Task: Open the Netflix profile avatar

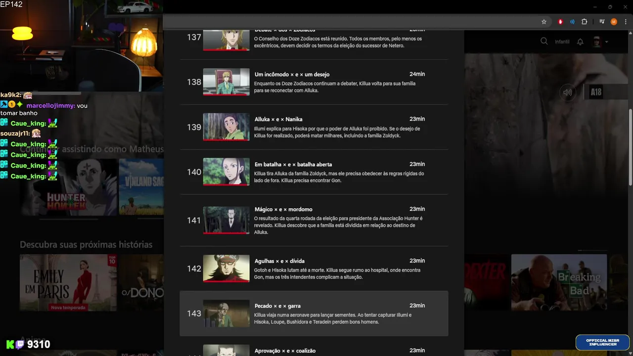Action: click(597, 42)
